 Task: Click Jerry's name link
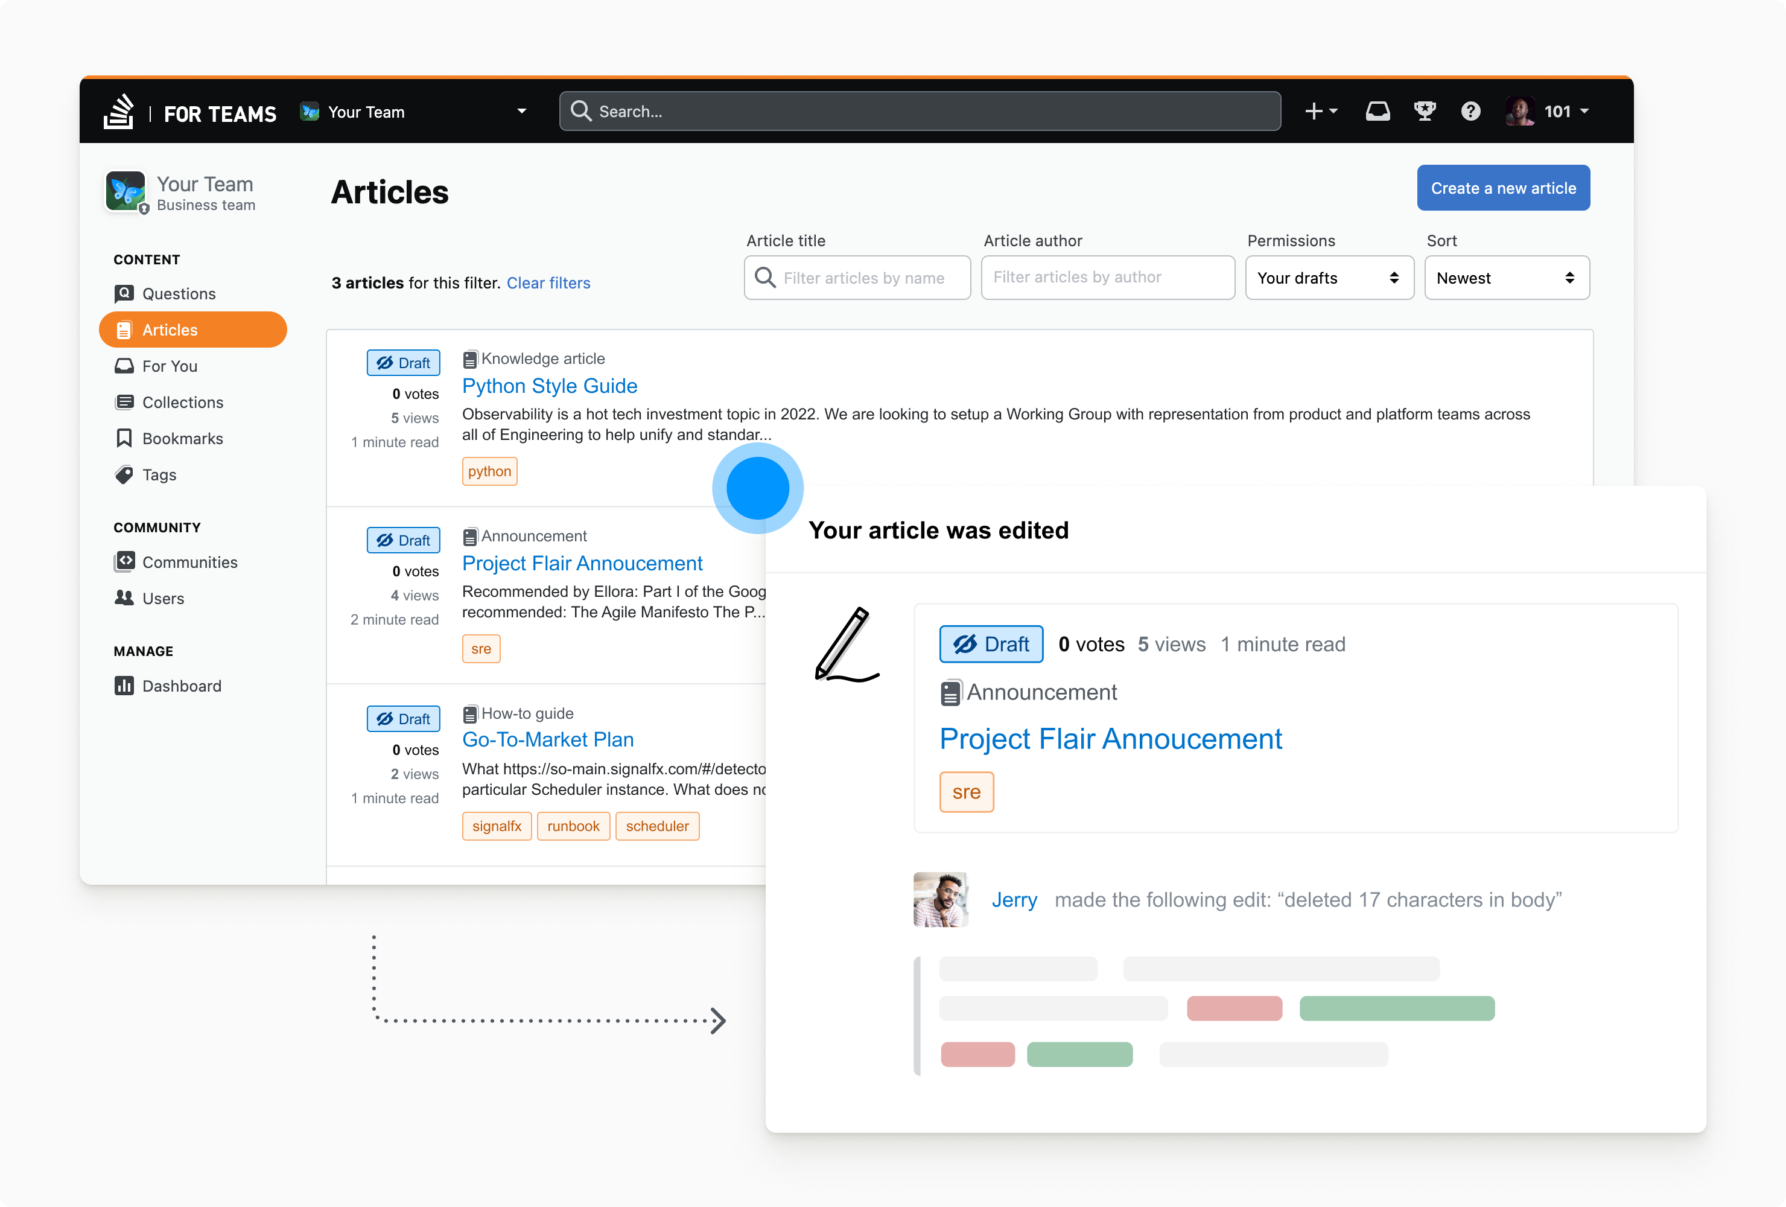tap(1014, 899)
